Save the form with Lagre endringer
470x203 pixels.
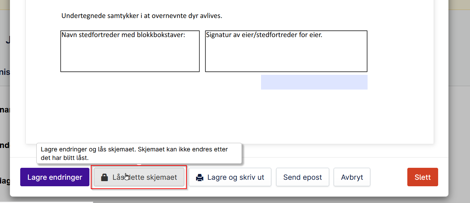(x=55, y=177)
